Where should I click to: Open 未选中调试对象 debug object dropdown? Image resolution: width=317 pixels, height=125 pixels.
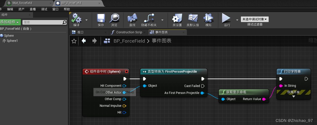[255, 19]
